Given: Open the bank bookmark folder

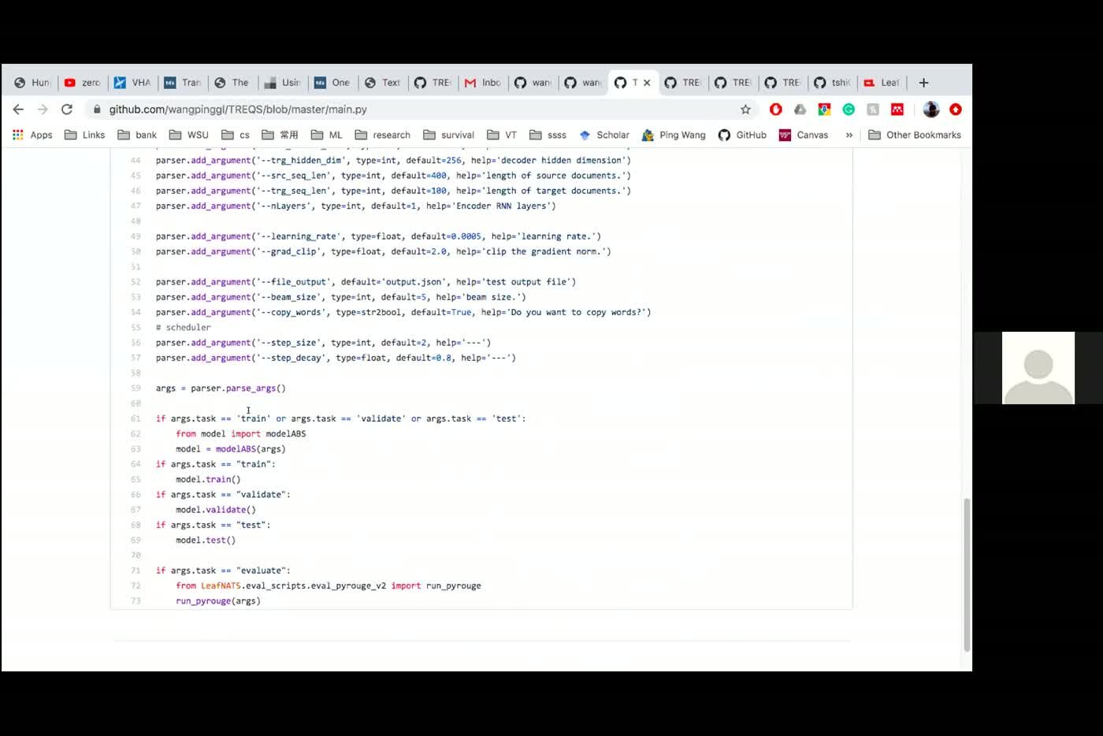Looking at the screenshot, I should pos(137,135).
